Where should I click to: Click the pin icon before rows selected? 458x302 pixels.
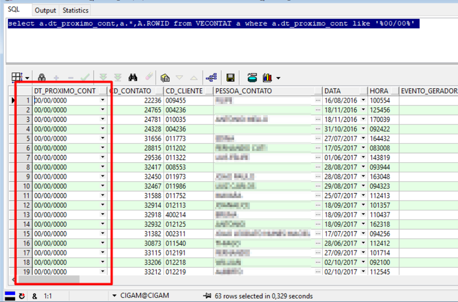click(207, 296)
